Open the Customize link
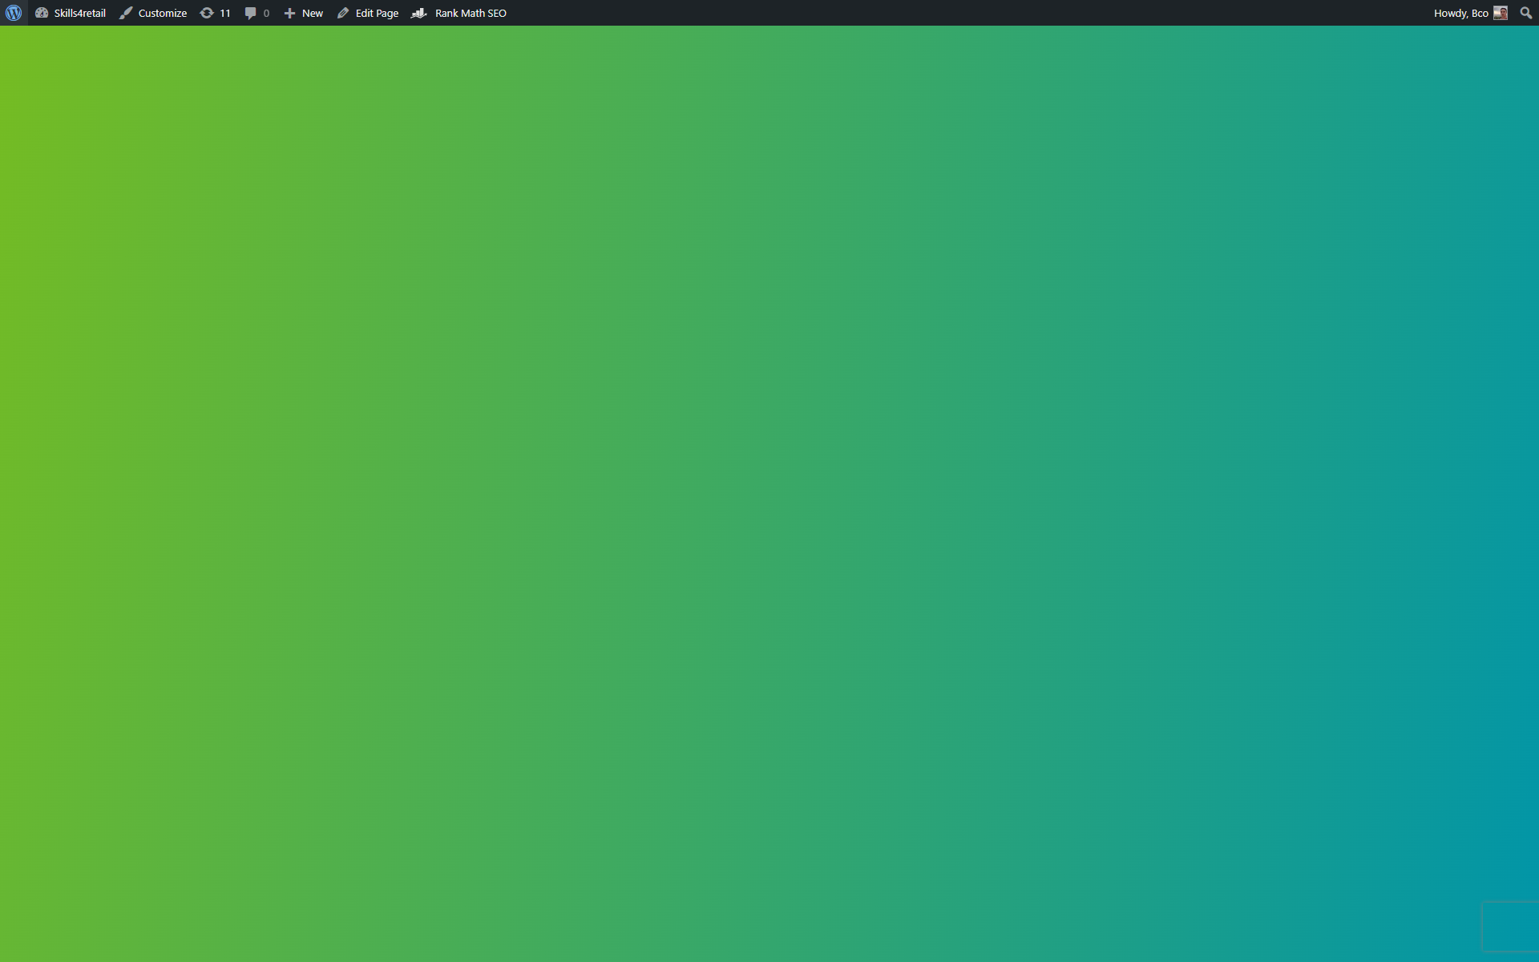This screenshot has width=1539, height=962. coord(162,13)
